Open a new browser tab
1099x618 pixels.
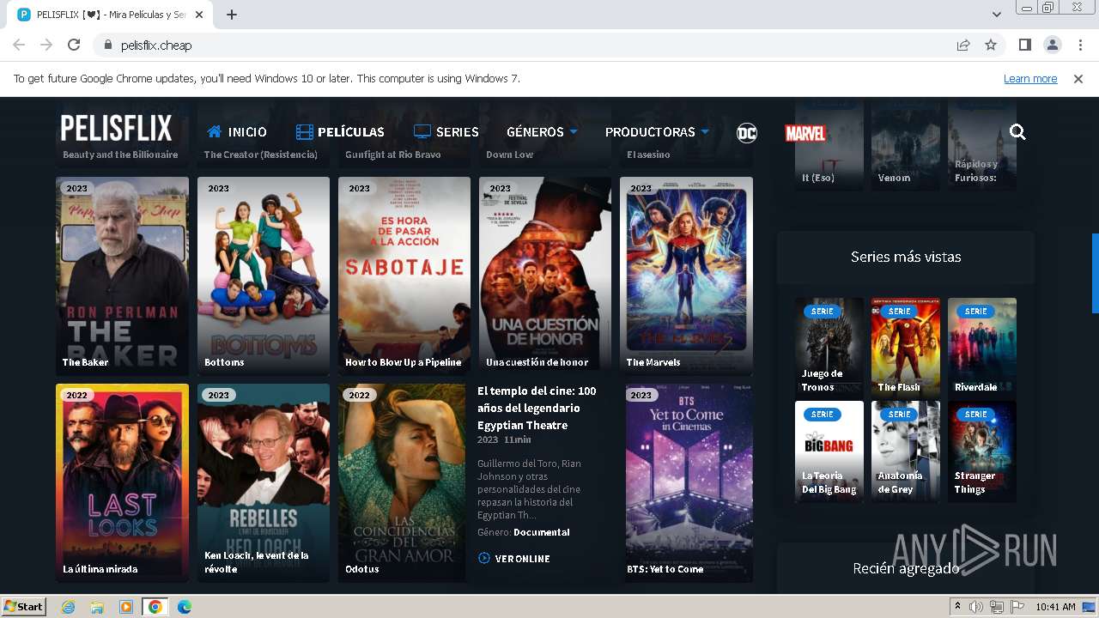[x=232, y=15]
